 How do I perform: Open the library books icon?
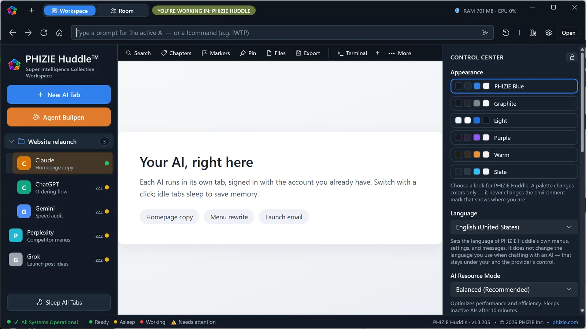coord(533,33)
